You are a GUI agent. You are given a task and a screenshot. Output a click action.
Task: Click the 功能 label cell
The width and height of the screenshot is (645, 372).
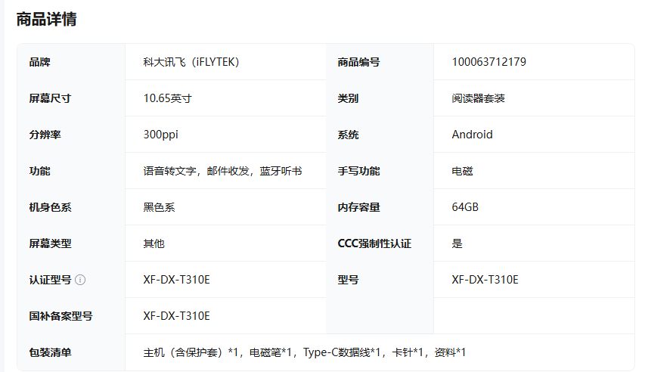point(71,171)
